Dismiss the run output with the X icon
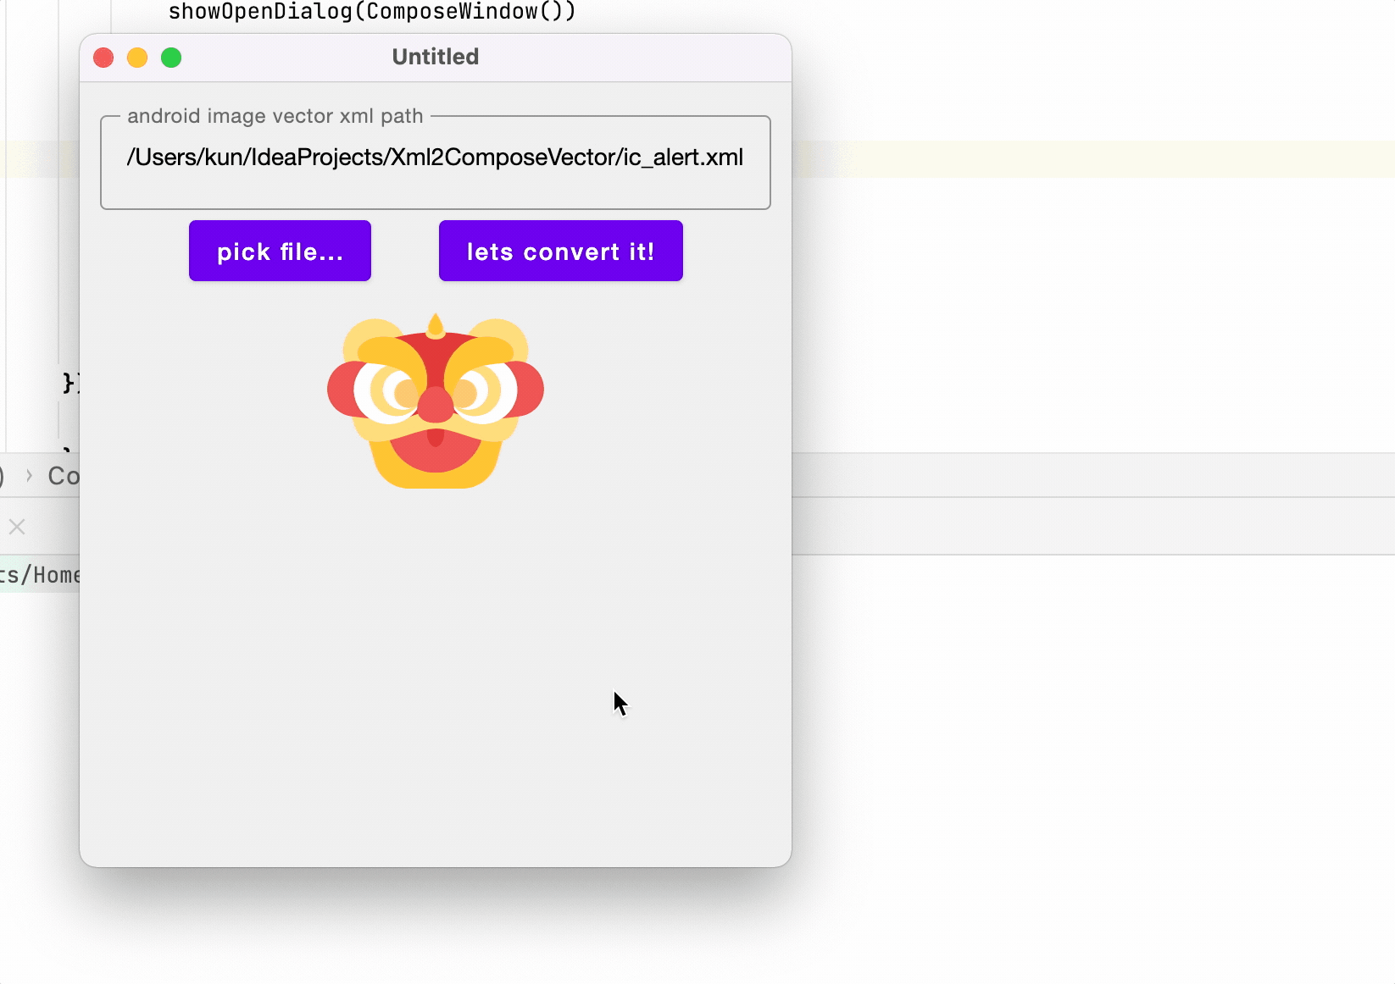Image resolution: width=1395 pixels, height=984 pixels. pyautogui.click(x=16, y=527)
